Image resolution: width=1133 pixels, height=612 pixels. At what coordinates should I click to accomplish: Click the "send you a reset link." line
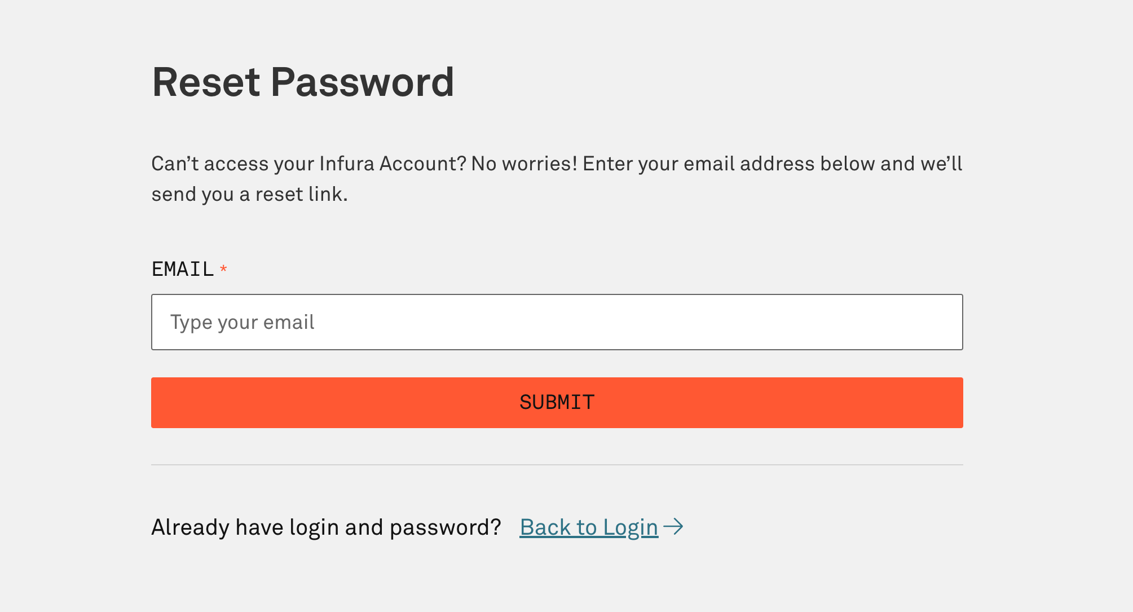(249, 194)
